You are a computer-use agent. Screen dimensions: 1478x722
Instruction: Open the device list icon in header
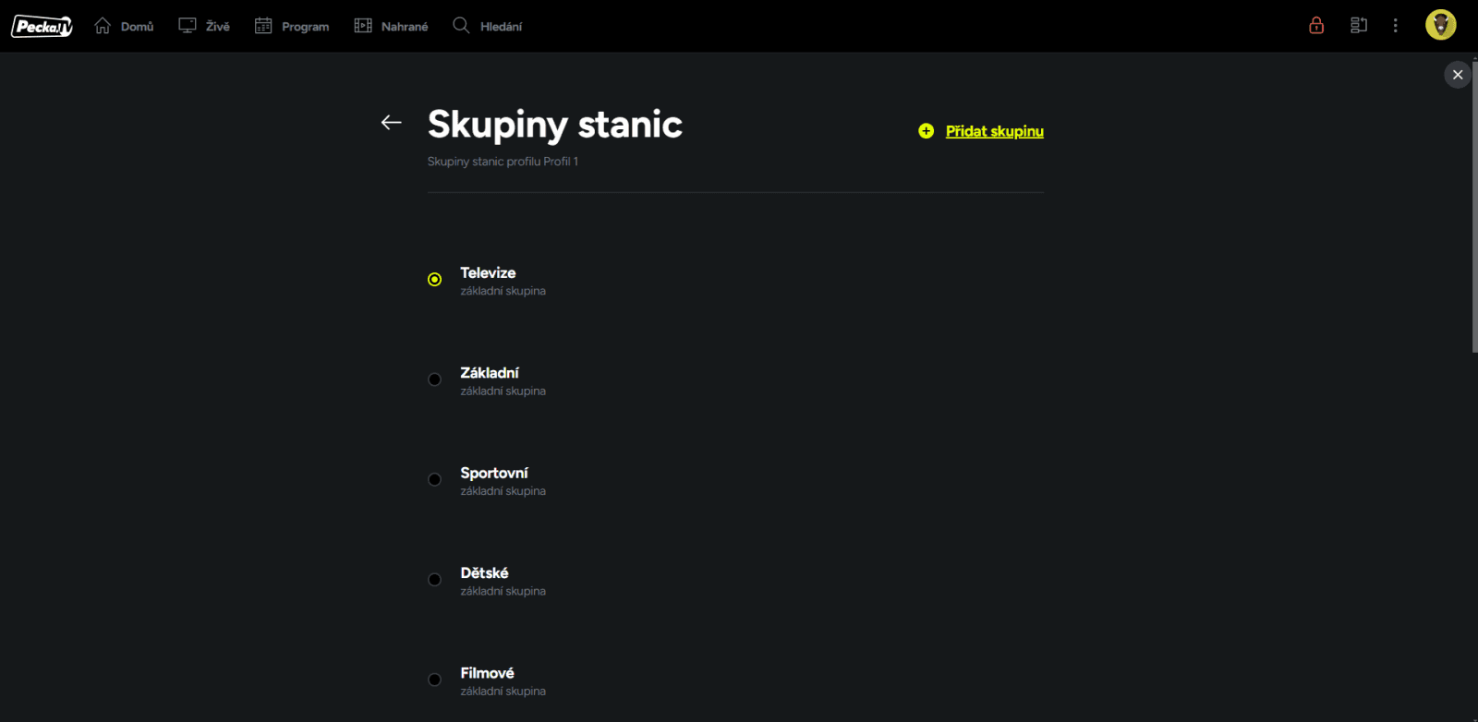pos(1359,26)
